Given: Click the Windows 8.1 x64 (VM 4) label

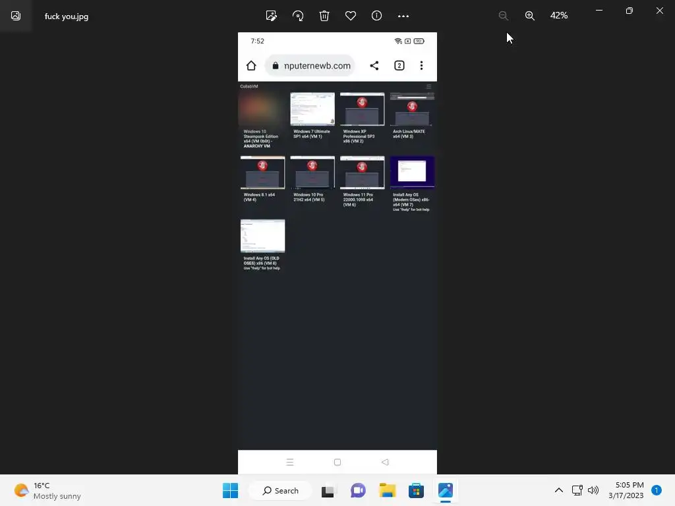Looking at the screenshot, I should 259,197.
